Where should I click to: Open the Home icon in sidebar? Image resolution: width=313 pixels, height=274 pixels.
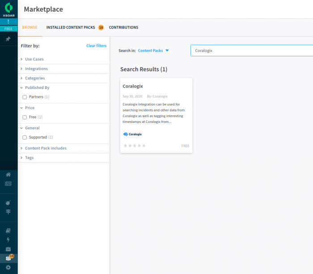[x=8, y=175]
